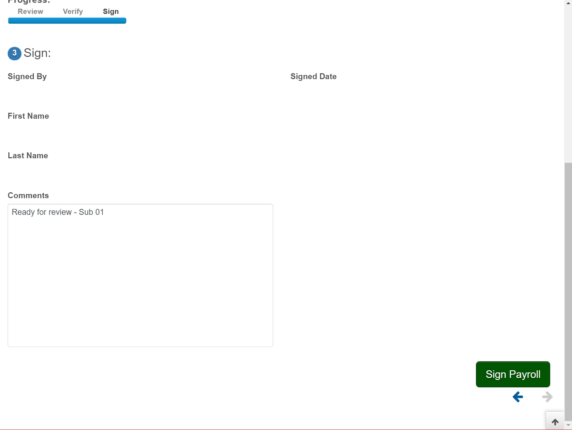Click the Signed Date label
The image size is (572, 430).
[x=313, y=76]
